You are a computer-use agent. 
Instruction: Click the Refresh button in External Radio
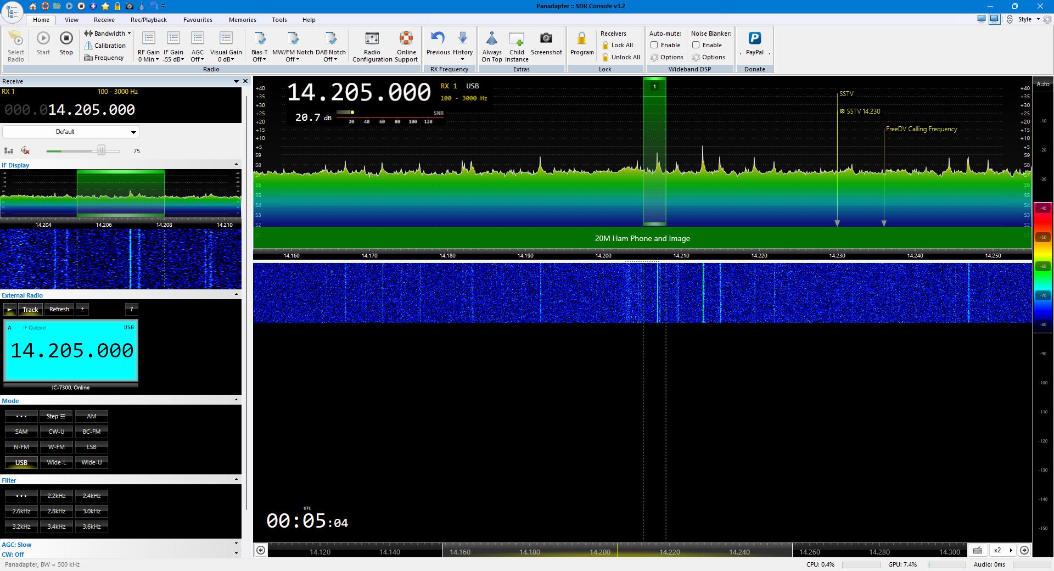[59, 310]
